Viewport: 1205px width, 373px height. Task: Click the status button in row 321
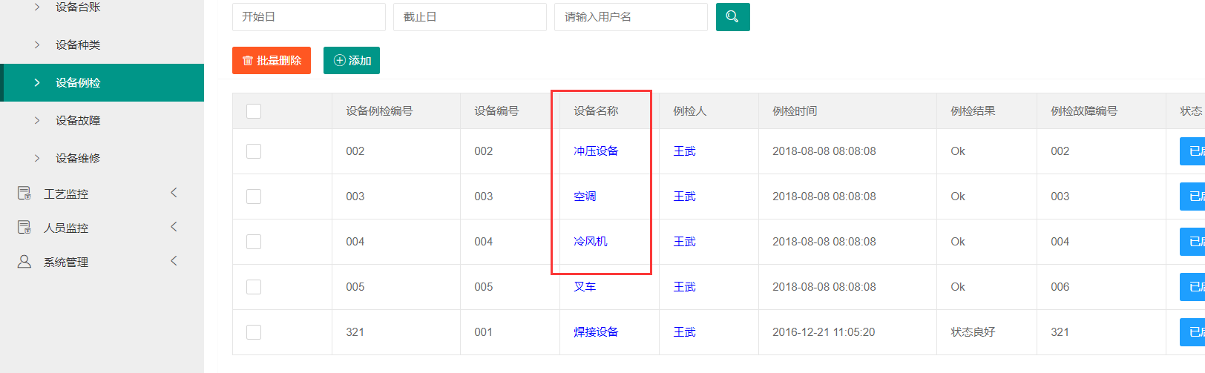click(x=1192, y=332)
